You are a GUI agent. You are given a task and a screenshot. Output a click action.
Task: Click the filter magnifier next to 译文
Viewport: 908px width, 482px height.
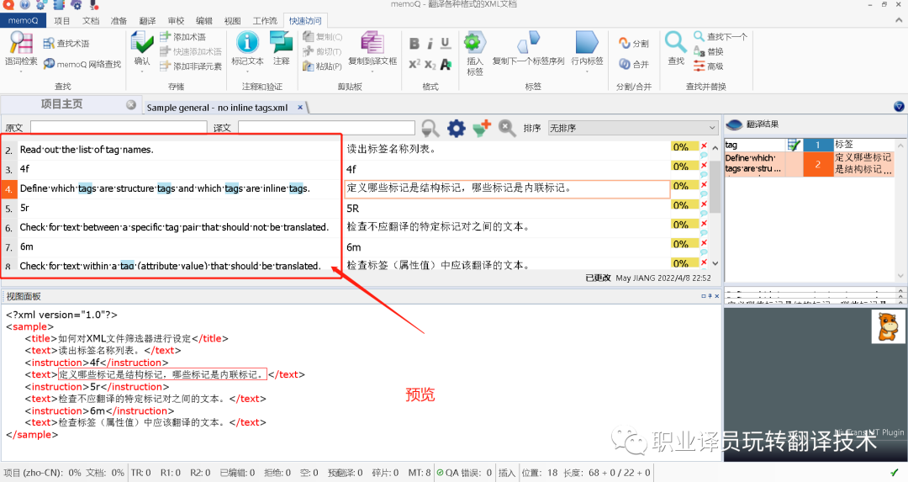point(430,128)
